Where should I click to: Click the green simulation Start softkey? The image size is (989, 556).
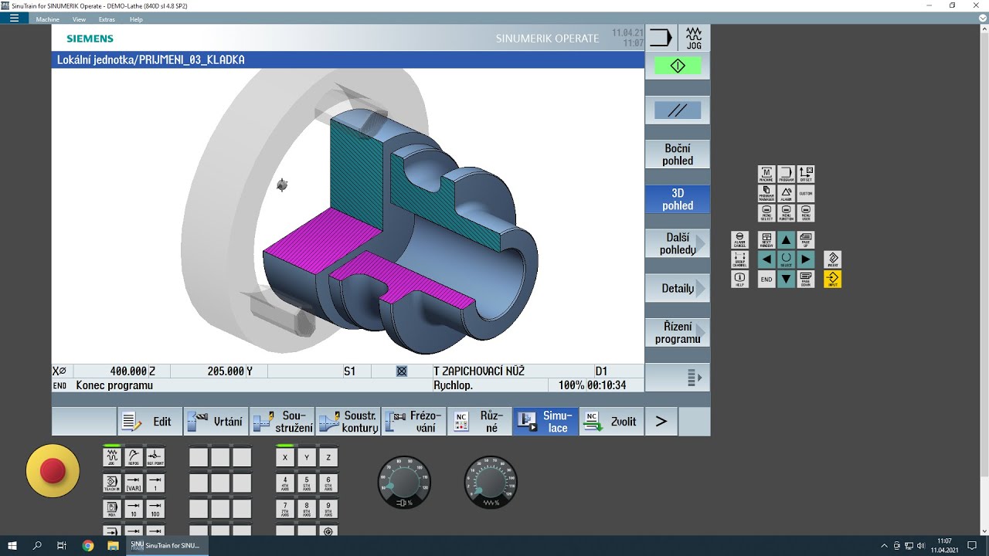(x=678, y=66)
